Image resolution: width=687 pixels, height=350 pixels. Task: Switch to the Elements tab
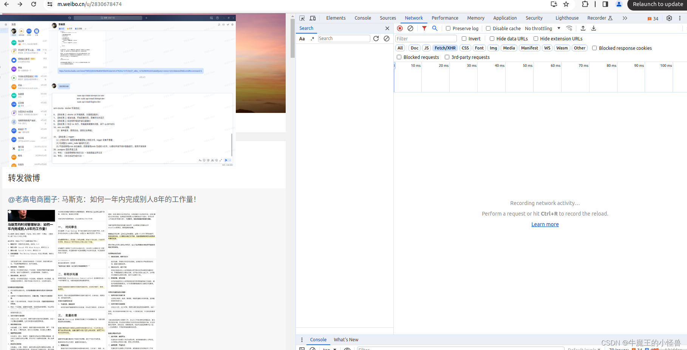[336, 18]
